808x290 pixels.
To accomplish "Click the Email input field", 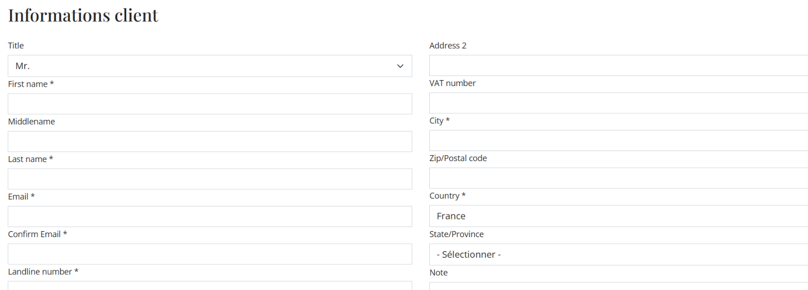I will 210,216.
